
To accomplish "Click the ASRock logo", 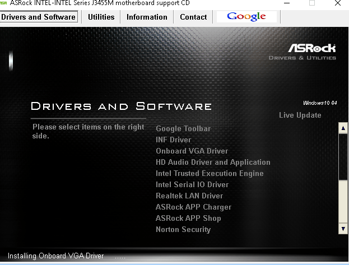I will pyautogui.click(x=311, y=48).
